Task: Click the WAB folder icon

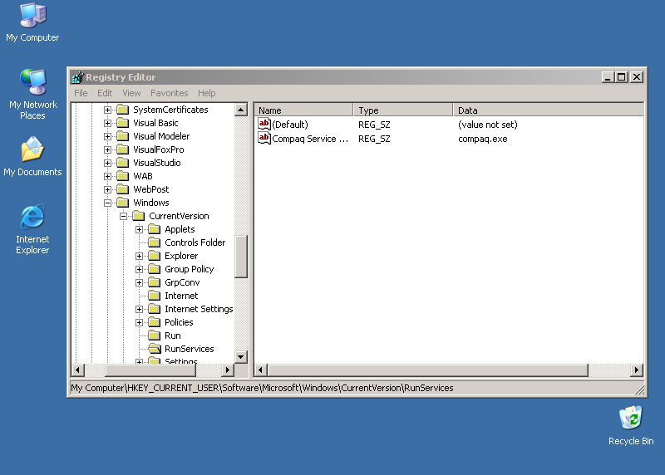Action: click(x=122, y=176)
